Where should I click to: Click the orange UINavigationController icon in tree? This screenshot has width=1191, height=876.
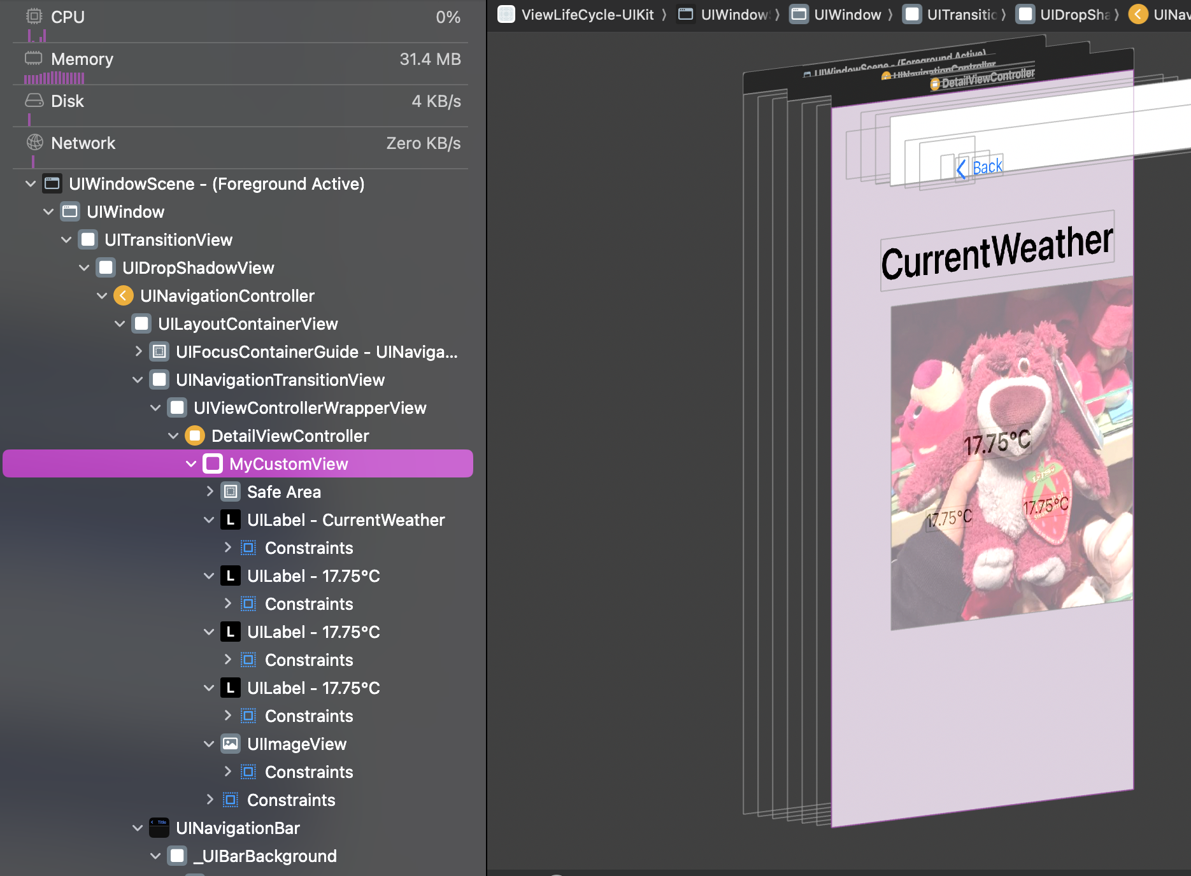coord(124,296)
